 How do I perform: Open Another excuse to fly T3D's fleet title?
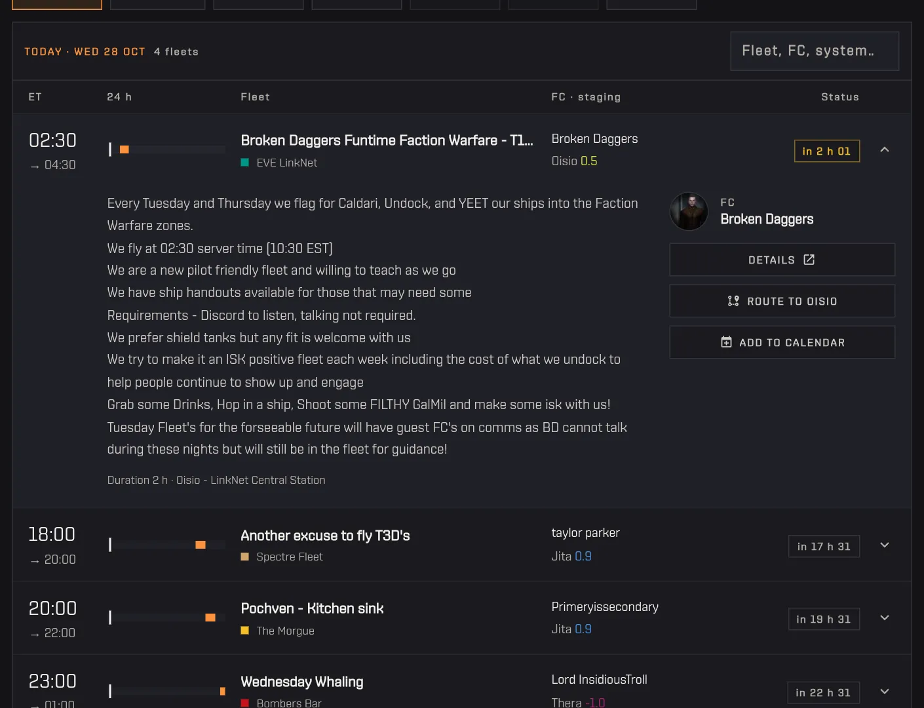(x=325, y=536)
